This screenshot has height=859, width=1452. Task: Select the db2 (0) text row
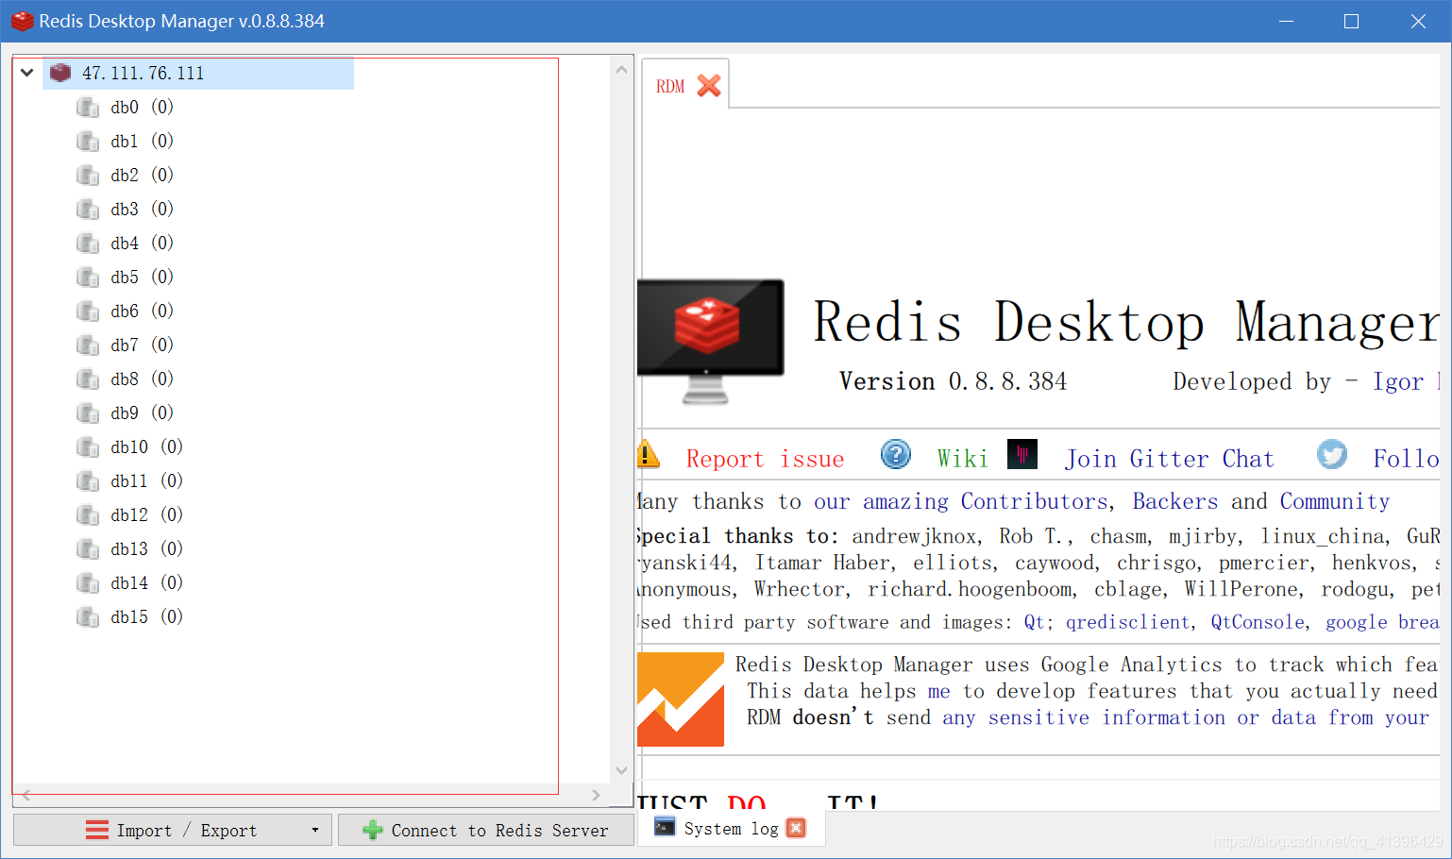point(143,176)
